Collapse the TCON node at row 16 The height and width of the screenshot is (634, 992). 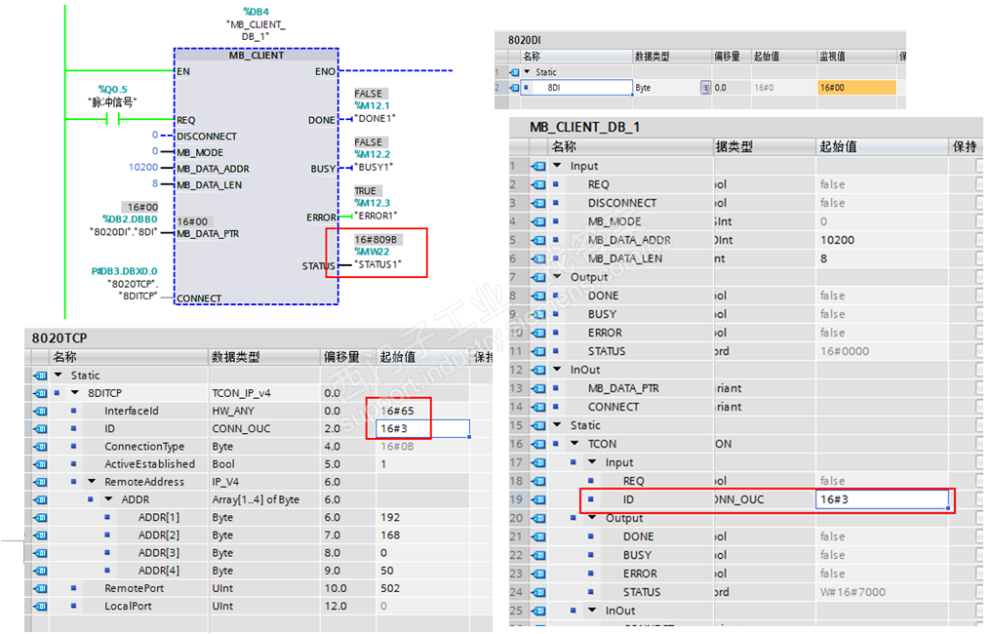(575, 444)
